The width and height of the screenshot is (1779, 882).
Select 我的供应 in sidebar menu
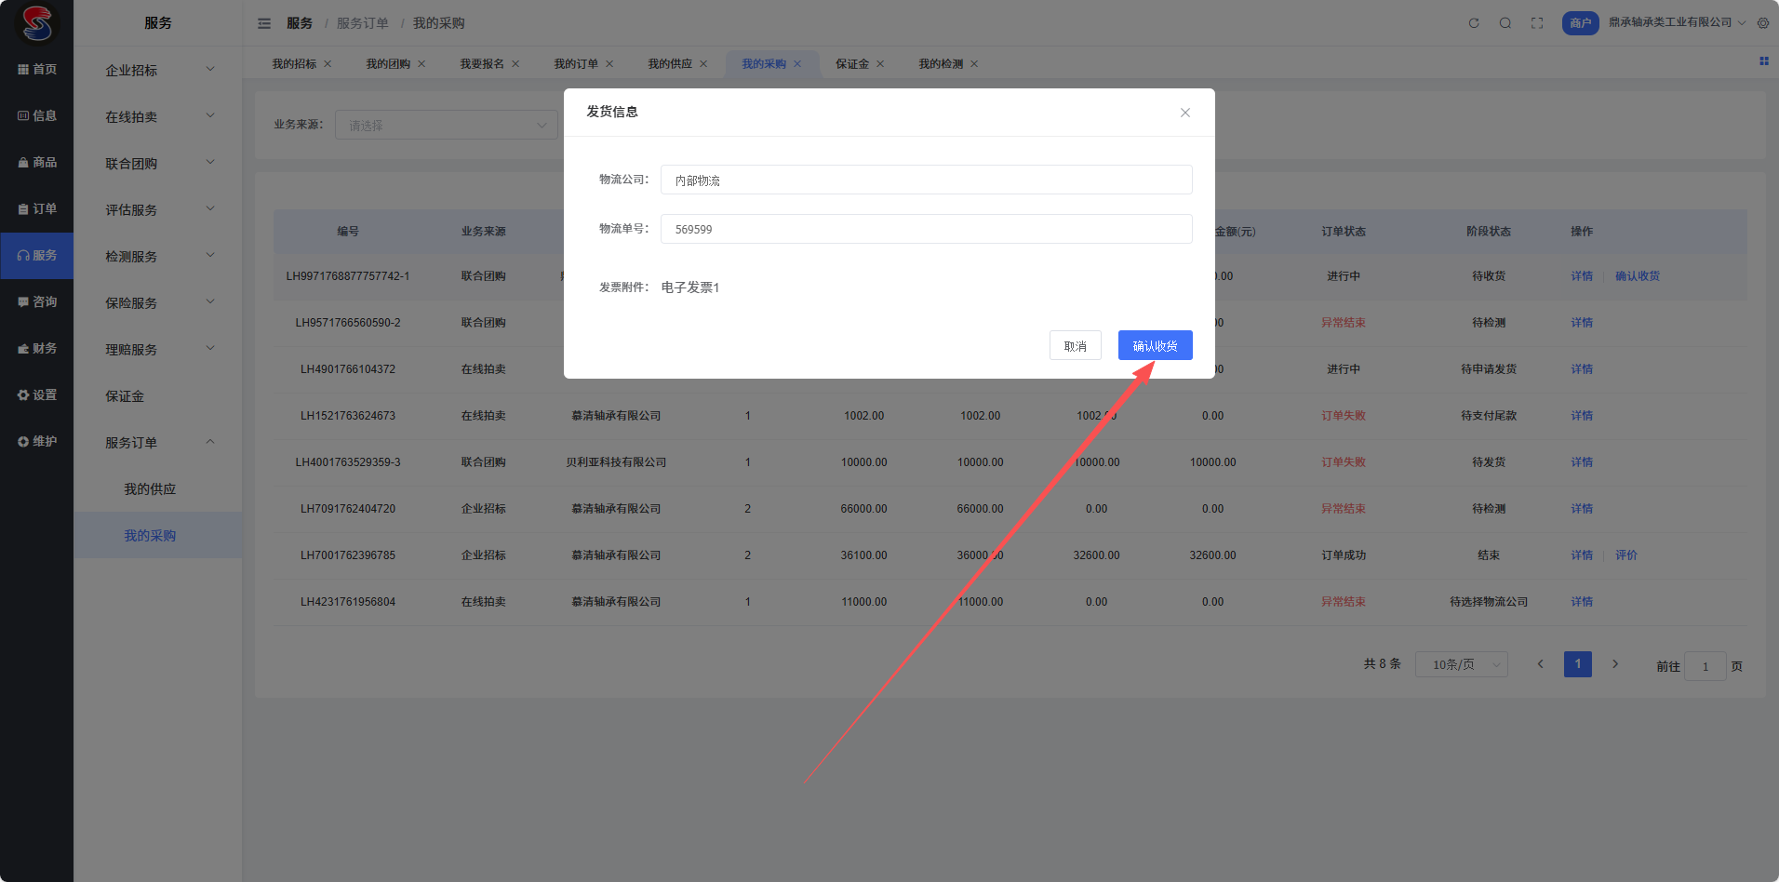point(150,489)
